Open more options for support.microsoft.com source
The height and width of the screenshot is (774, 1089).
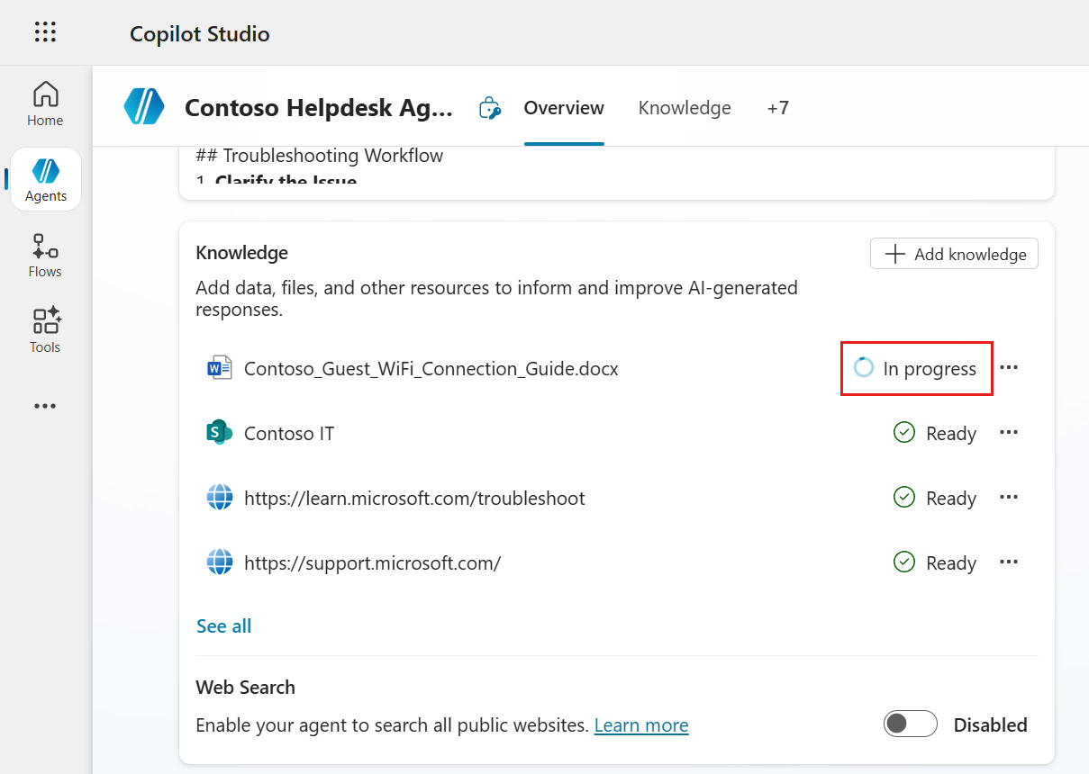[1009, 562]
